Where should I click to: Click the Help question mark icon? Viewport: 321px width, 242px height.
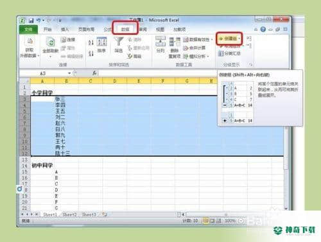(x=263, y=30)
